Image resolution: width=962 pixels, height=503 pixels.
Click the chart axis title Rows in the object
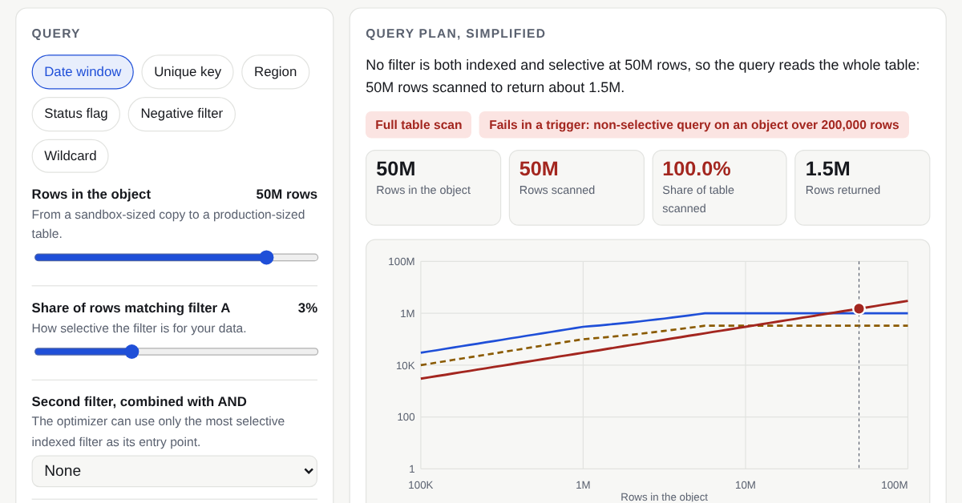(x=664, y=497)
